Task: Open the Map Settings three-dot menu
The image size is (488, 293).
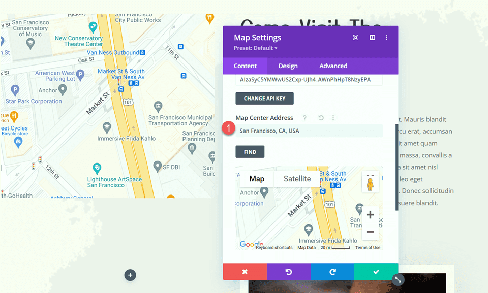Action: click(x=386, y=38)
